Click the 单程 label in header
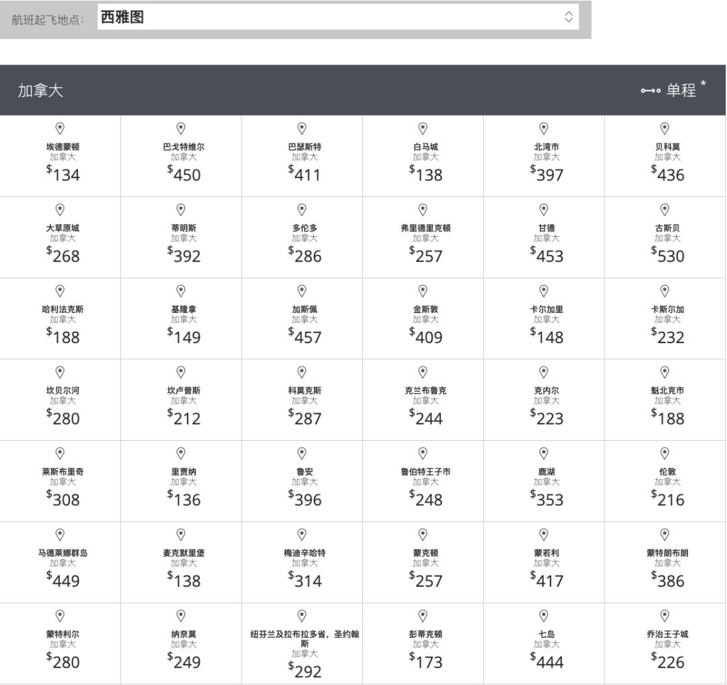 [681, 90]
